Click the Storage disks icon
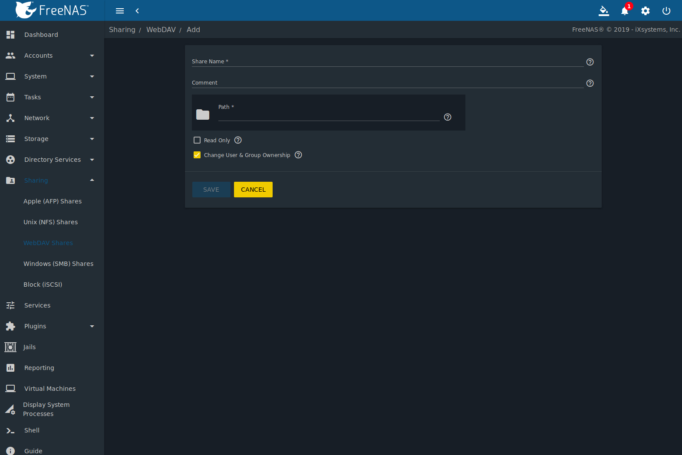The image size is (682, 455). tap(10, 139)
